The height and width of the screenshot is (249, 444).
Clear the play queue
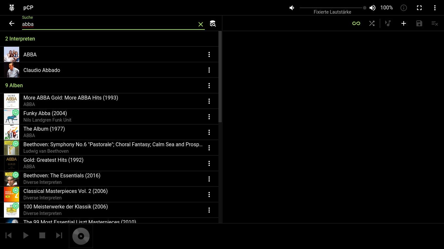[435, 23]
